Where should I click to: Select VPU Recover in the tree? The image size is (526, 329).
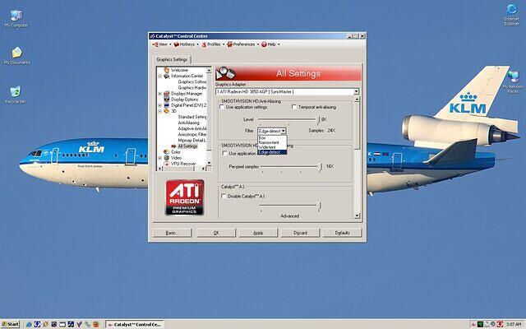(183, 164)
